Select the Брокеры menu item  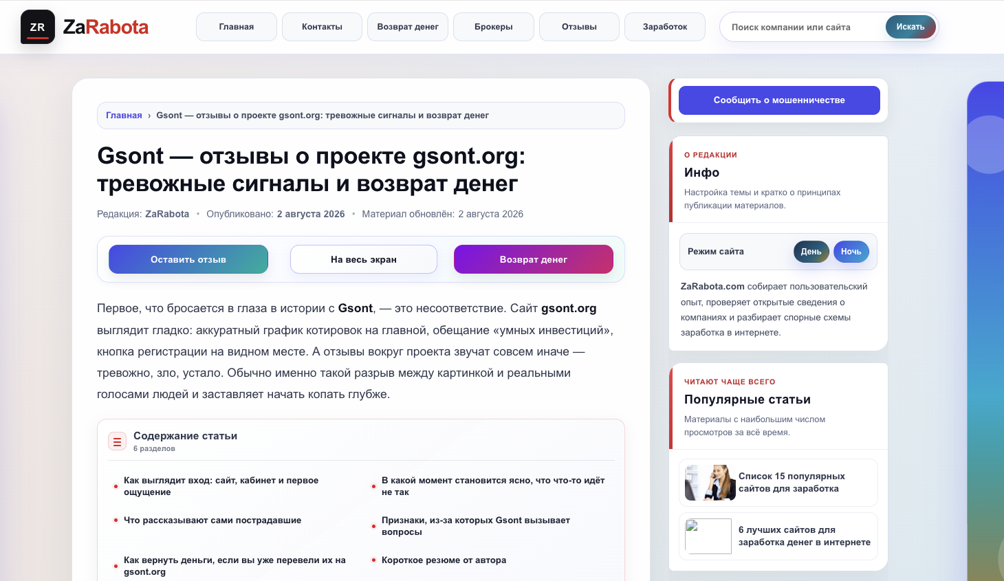click(x=494, y=27)
